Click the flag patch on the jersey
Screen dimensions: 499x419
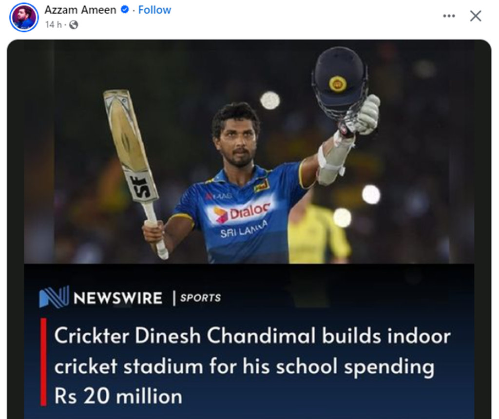[262, 185]
